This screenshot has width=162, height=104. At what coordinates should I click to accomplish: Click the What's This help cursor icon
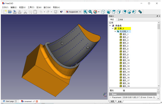(61, 12)
